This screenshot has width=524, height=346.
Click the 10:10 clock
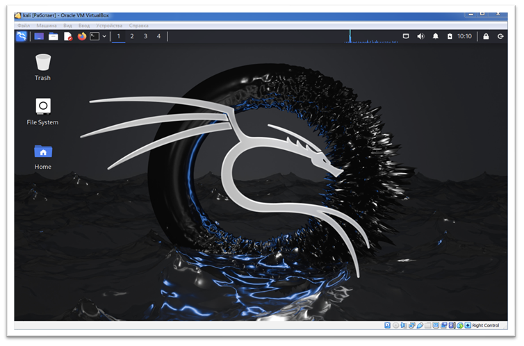click(x=464, y=36)
